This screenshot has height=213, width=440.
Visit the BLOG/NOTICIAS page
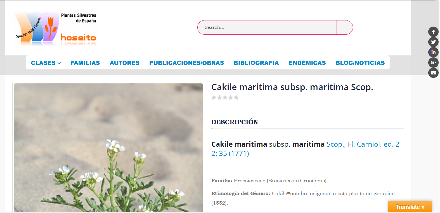coord(360,63)
